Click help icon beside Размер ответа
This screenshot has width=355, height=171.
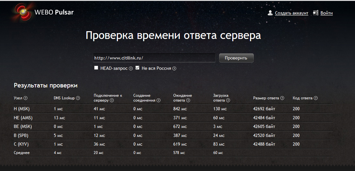(282, 98)
